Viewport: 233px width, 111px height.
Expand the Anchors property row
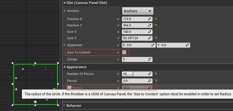[x=64, y=11]
